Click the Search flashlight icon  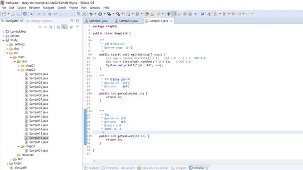(159, 14)
